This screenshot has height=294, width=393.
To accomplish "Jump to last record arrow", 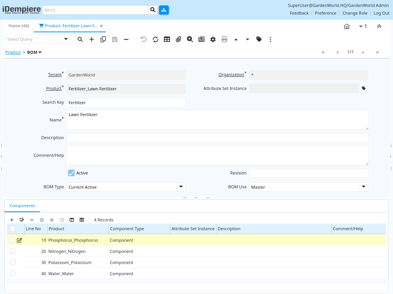I will pyautogui.click(x=377, y=52).
